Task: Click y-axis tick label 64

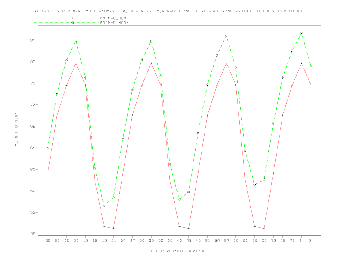Action: click(33, 148)
